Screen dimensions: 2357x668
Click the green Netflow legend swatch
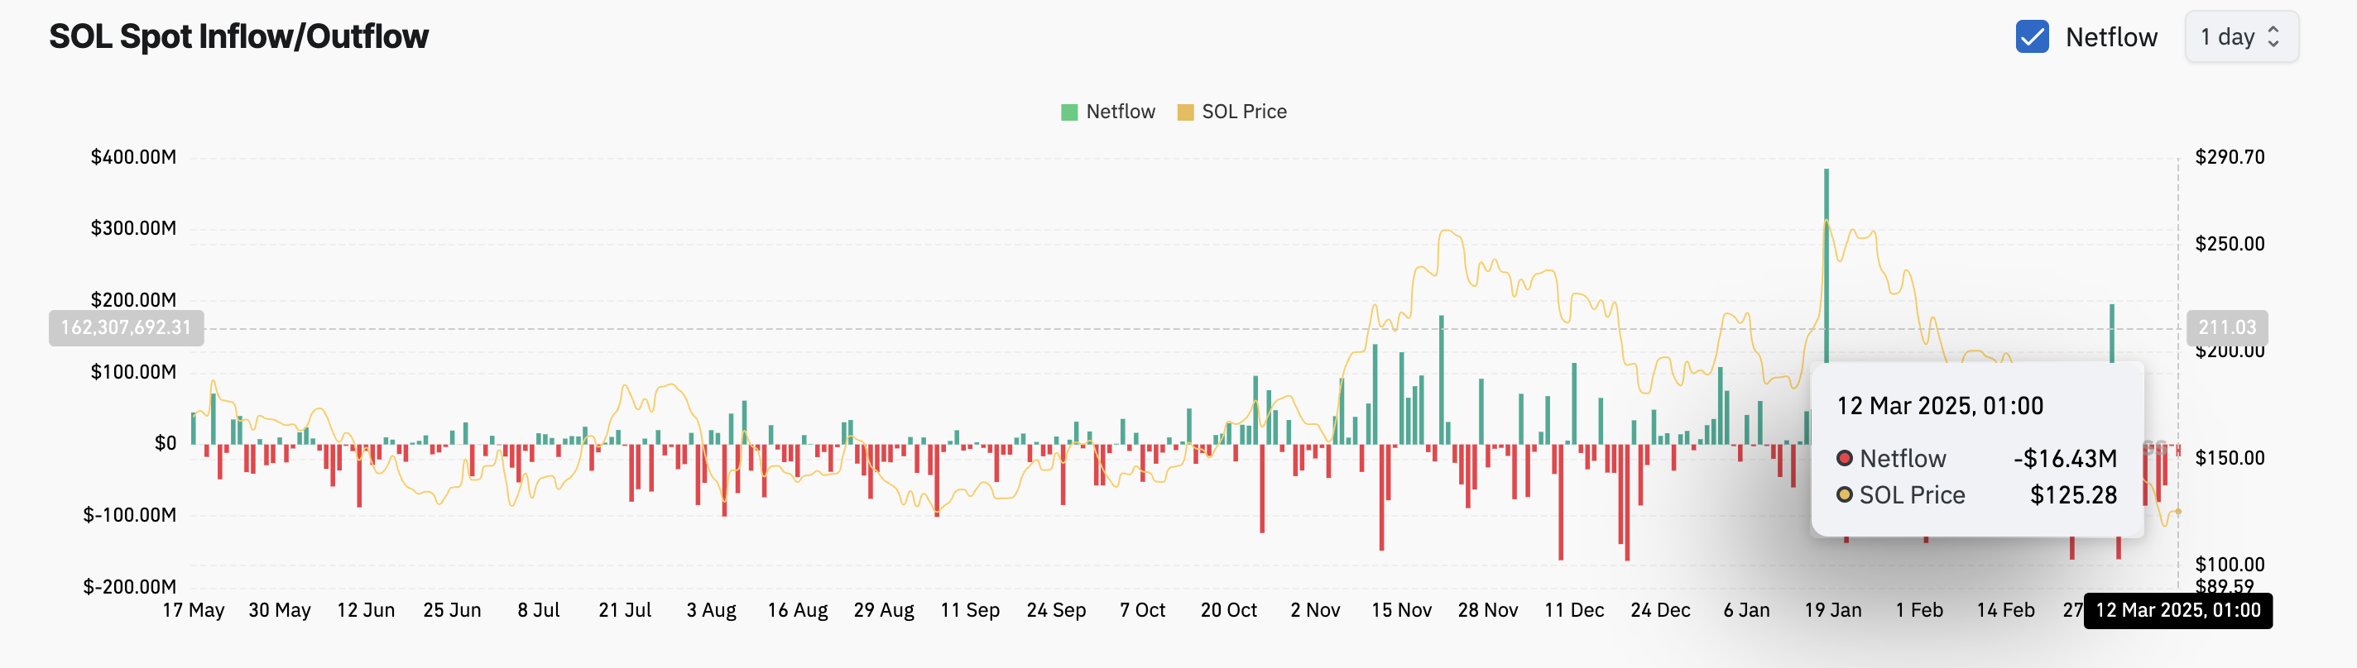(1068, 112)
